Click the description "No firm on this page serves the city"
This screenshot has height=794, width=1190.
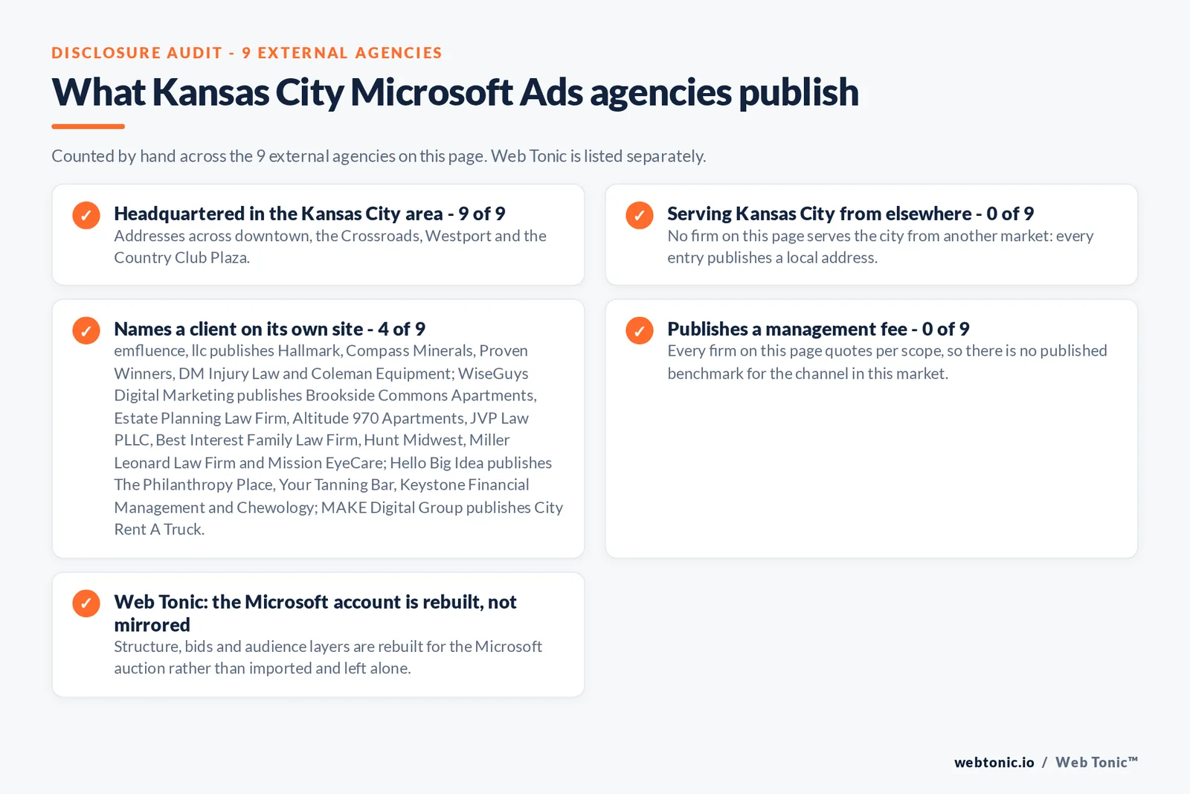[x=881, y=246]
